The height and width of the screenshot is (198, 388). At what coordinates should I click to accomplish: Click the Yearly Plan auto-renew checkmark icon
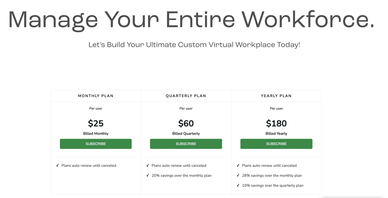238,166
